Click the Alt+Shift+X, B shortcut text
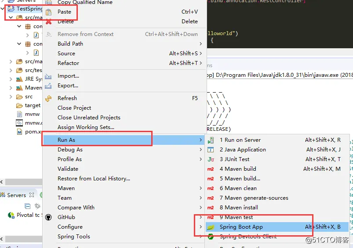Screen dimensions: 353x248 tap(323, 227)
